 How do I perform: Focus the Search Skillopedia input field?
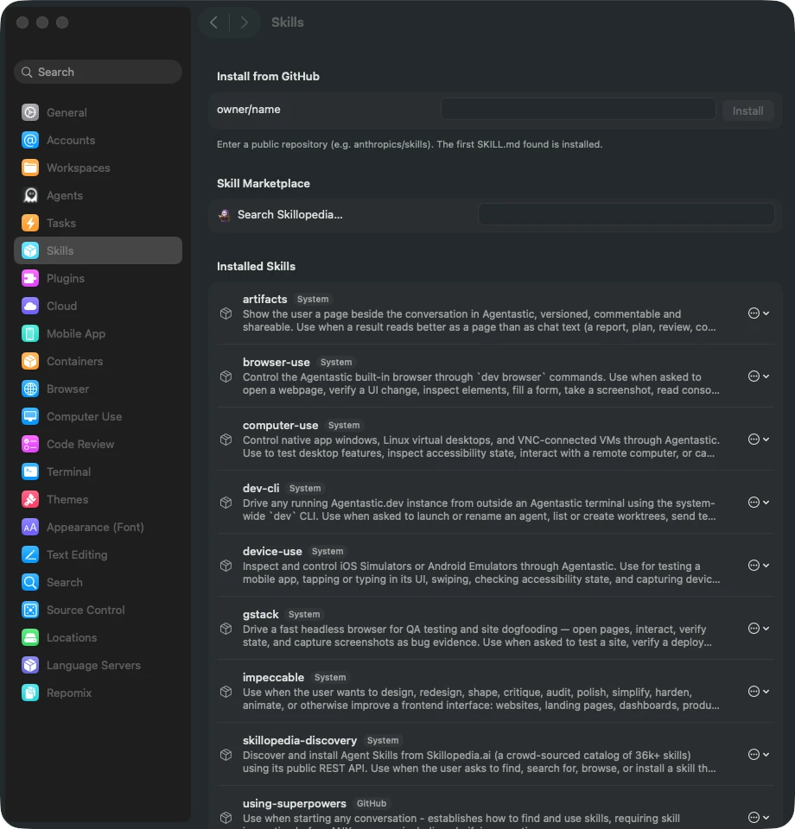pos(626,214)
